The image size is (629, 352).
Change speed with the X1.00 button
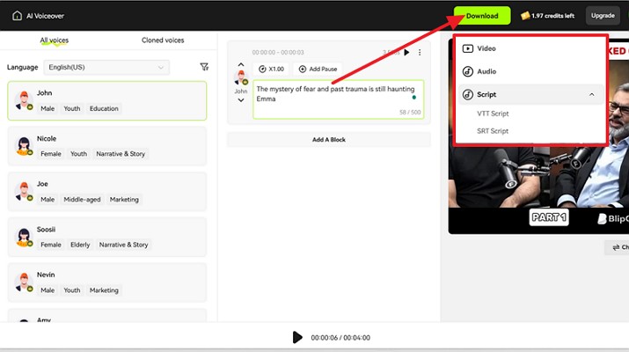(271, 69)
